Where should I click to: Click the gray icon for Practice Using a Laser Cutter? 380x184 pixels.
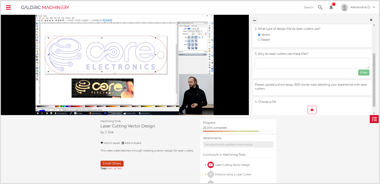(x=211, y=175)
